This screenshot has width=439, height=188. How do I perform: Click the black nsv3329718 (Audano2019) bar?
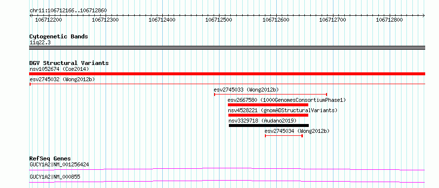click(x=269, y=125)
